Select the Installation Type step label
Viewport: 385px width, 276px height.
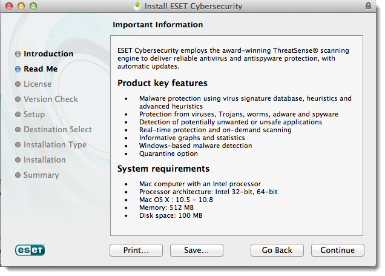pyautogui.click(x=55, y=144)
